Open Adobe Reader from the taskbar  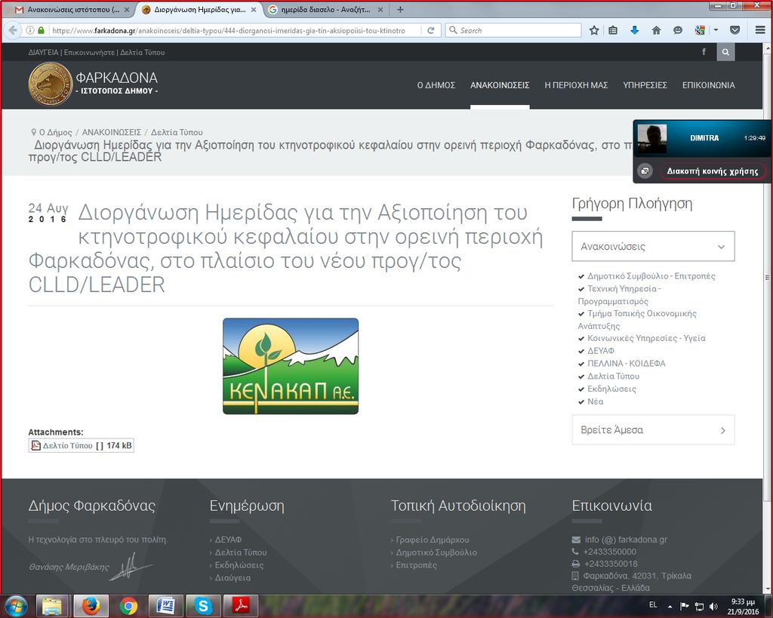point(241,606)
